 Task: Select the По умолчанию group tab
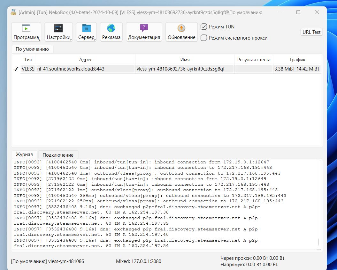tap(32, 49)
